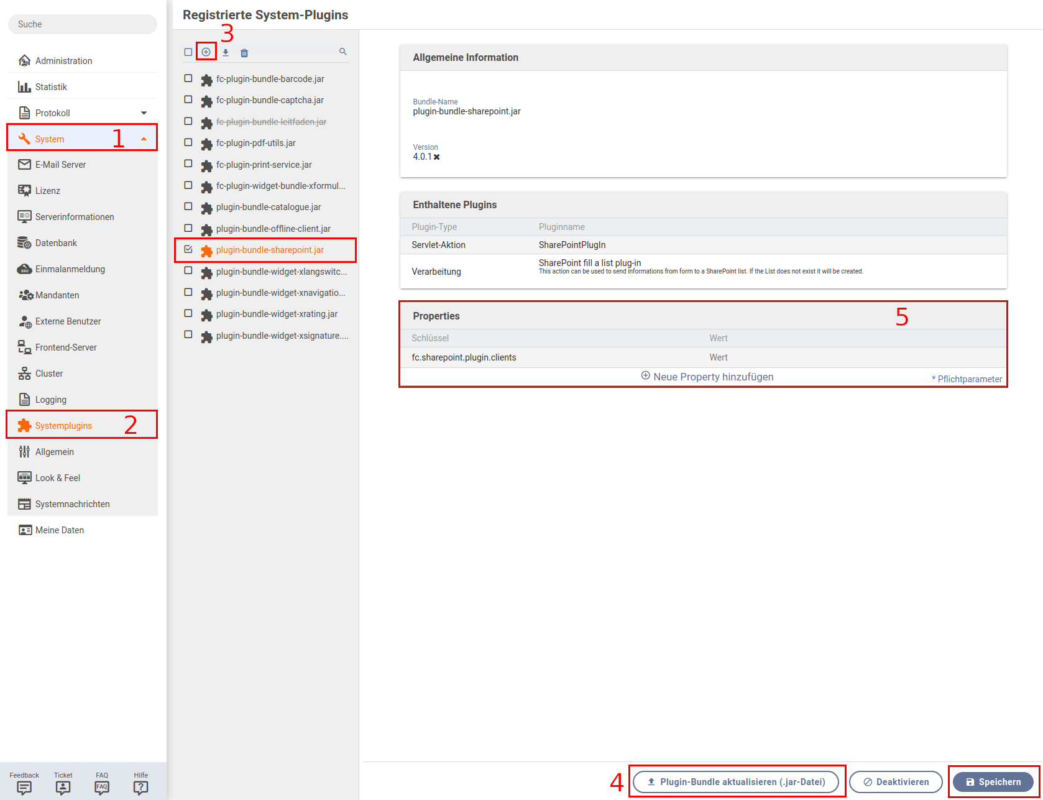Add a new plugin bundle via plus icon
This screenshot has height=800, width=1043.
(206, 52)
